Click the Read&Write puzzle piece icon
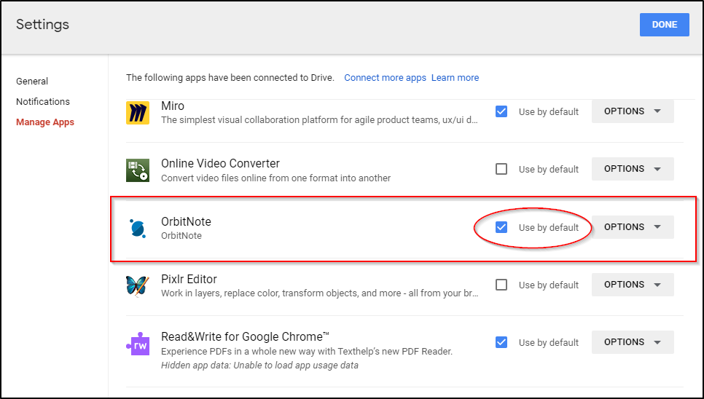The width and height of the screenshot is (704, 399). [x=138, y=343]
